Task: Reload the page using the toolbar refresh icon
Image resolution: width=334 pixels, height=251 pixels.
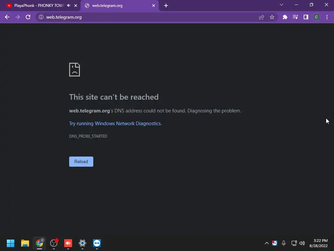Action: point(28,17)
